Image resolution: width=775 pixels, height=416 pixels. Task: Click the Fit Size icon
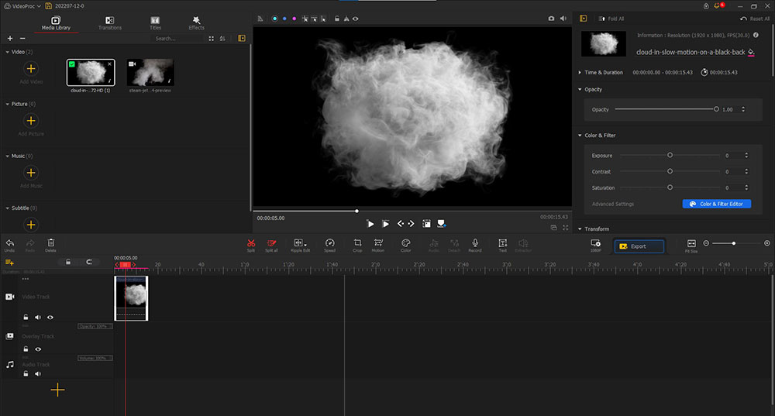coord(691,246)
